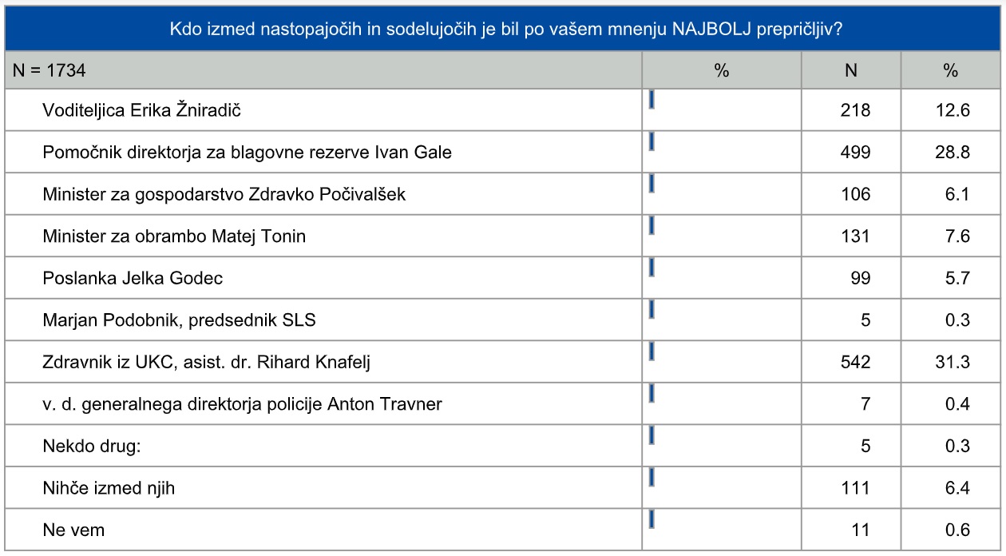
Task: Select the Nekdo drug: option label
Action: point(91,447)
